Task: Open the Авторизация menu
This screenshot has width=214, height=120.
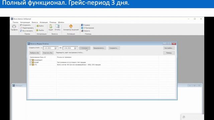Action: (x=25, y=22)
